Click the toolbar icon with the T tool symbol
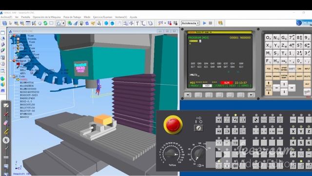Screen dimensions: 312x176 pyautogui.click(x=137, y=23)
